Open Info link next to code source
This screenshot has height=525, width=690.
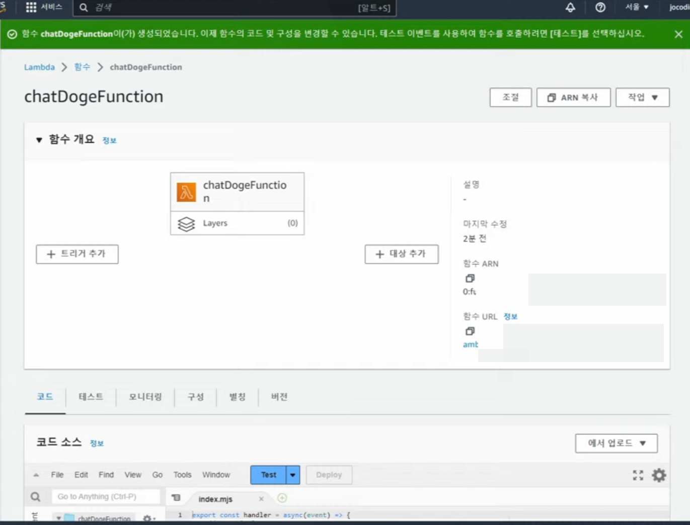(97, 443)
